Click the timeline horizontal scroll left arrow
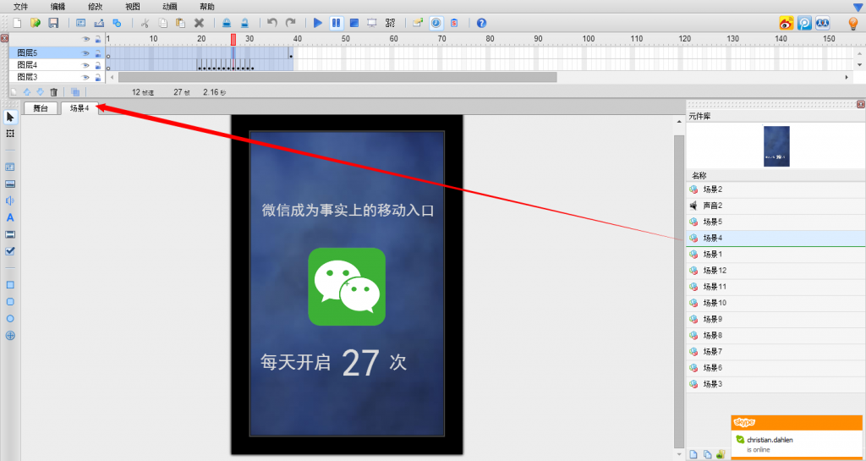866x461 pixels. (112, 77)
